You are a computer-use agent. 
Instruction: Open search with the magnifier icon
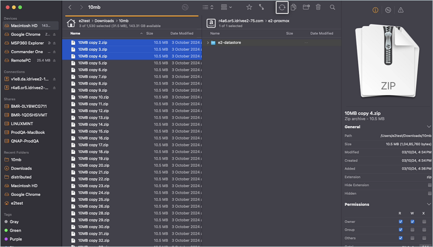pos(332,7)
